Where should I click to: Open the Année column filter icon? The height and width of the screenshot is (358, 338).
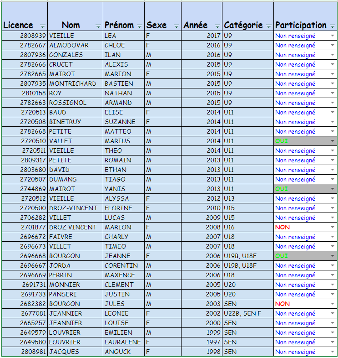tap(217, 26)
